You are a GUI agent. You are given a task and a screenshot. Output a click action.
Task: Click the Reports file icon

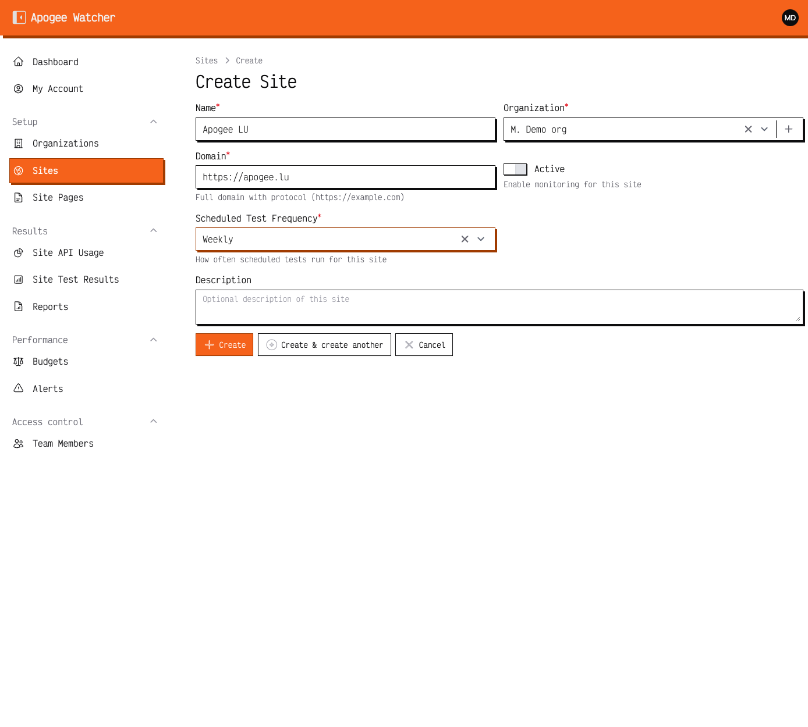[x=19, y=307]
